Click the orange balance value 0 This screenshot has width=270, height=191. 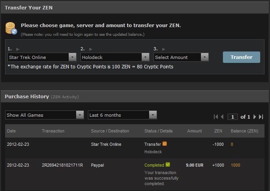pos(232,144)
